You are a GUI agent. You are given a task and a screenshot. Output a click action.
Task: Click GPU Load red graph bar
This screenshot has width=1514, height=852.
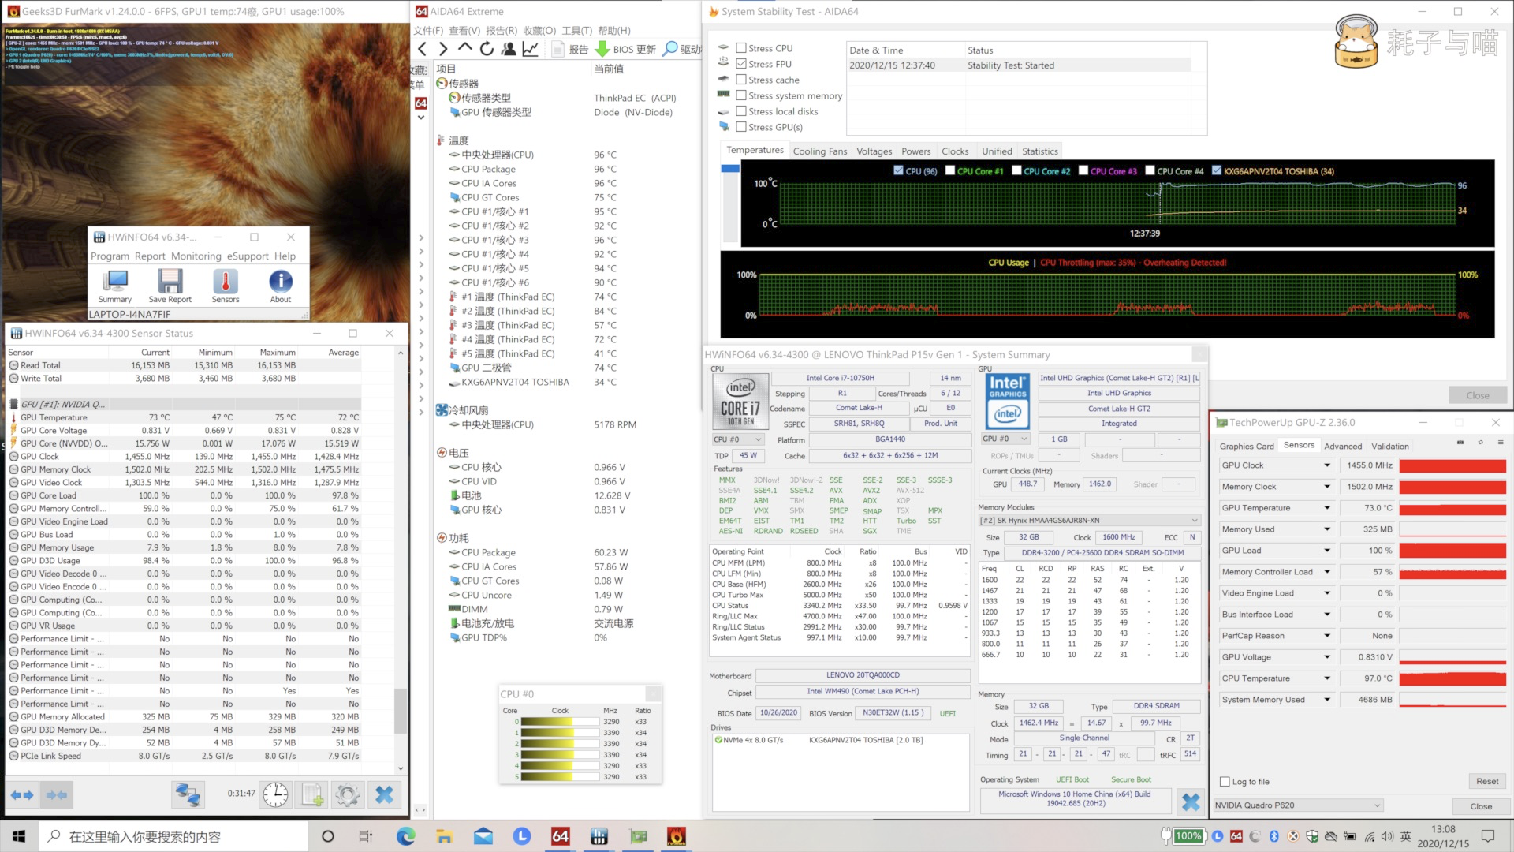click(1452, 551)
